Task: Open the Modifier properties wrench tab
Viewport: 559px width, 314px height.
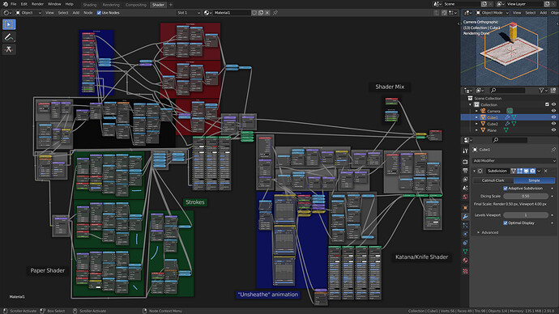Action: click(465, 216)
